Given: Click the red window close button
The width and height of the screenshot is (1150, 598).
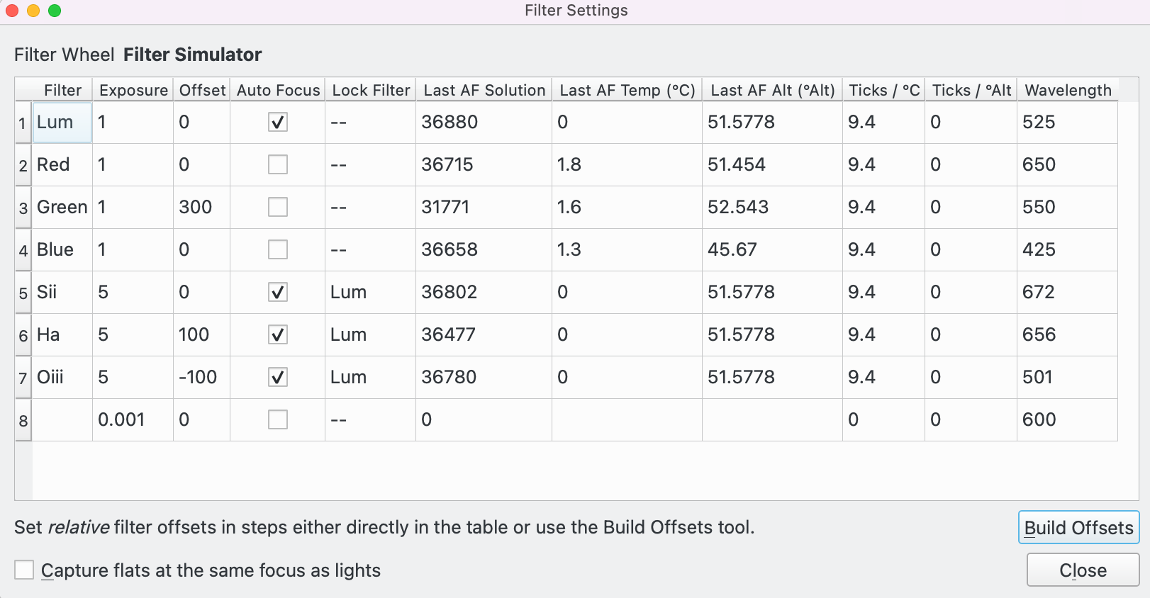Looking at the screenshot, I should tap(12, 11).
